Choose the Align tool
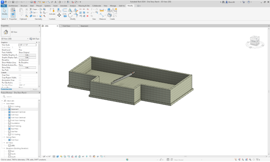 point(59,10)
